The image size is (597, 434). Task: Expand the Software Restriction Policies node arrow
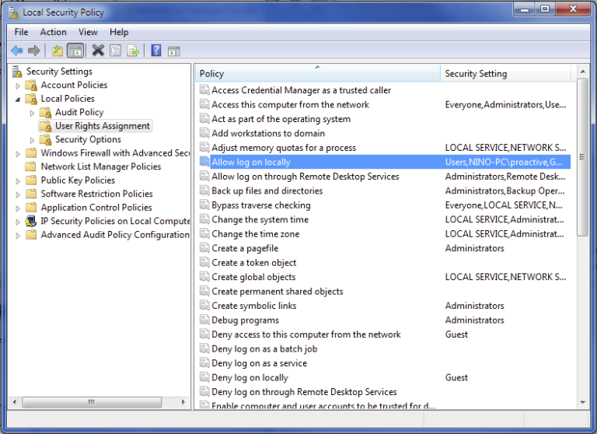point(18,194)
